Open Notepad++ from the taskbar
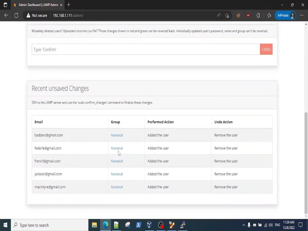The width and height of the screenshot is (308, 231). (116, 225)
